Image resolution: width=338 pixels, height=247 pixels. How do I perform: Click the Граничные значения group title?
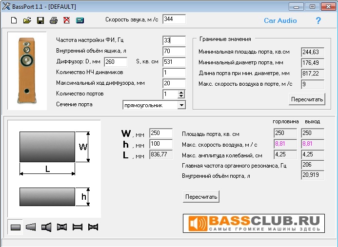pos(225,39)
